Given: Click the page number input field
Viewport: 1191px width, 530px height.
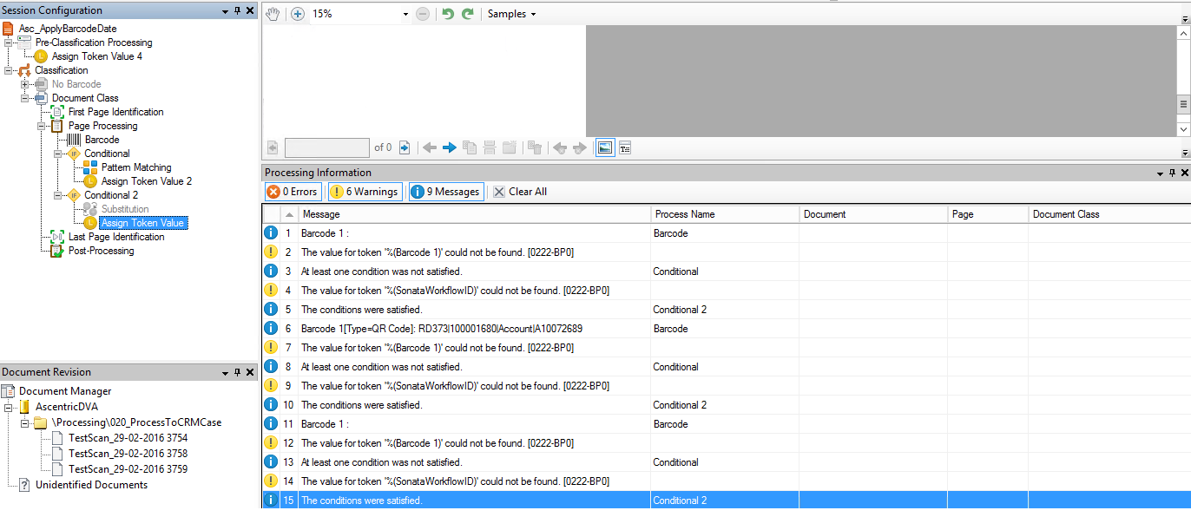Looking at the screenshot, I should (326, 147).
